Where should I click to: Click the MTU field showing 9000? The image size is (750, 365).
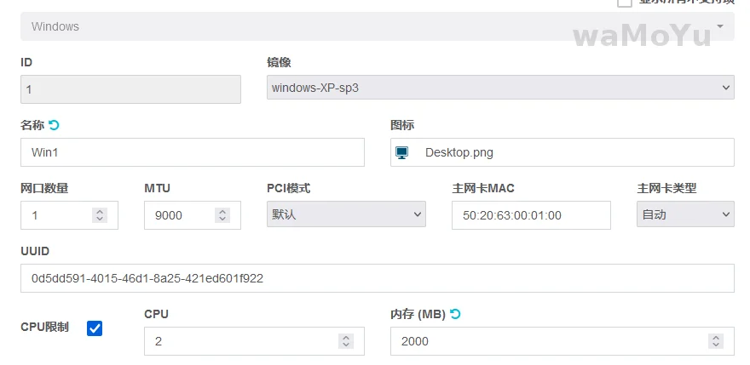point(180,215)
